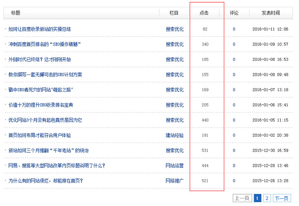Screen dimensions: 299x206
Task: Open article 冲刺百度首页排名的"SEO操作精髓"
Action: click(44, 44)
